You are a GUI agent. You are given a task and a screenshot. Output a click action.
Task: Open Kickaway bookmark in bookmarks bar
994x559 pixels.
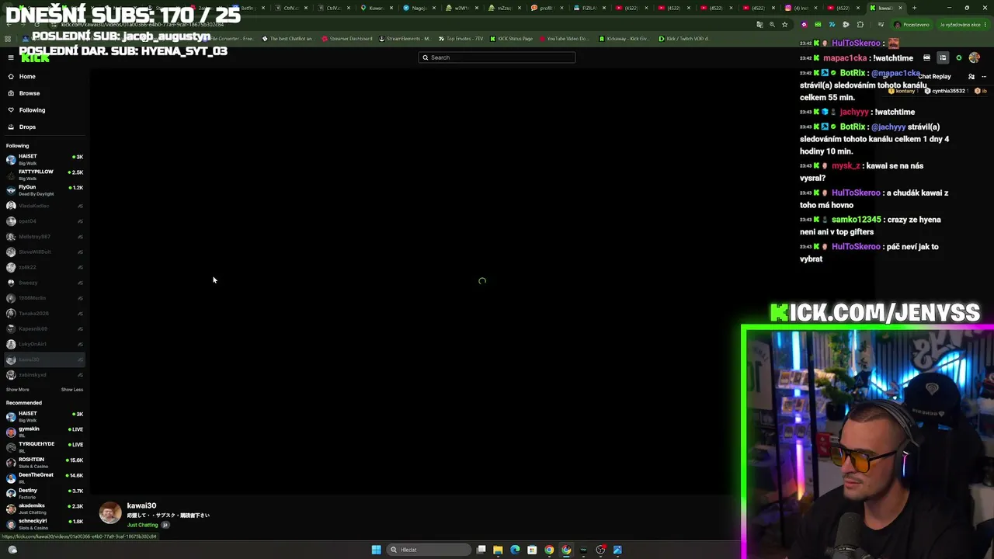point(624,39)
